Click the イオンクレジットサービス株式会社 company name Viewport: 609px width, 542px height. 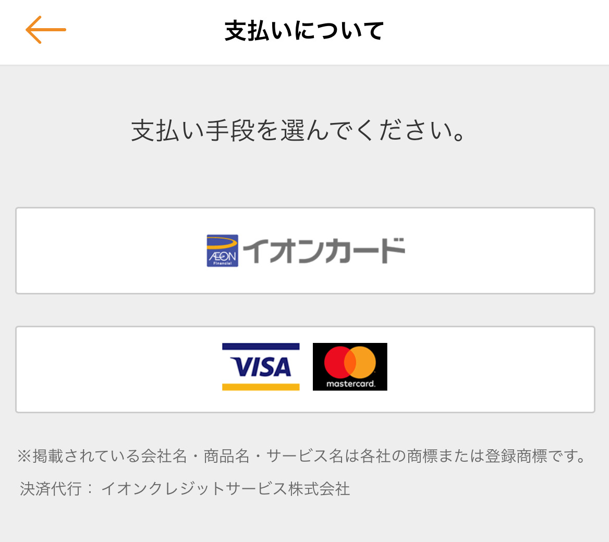pos(226,488)
